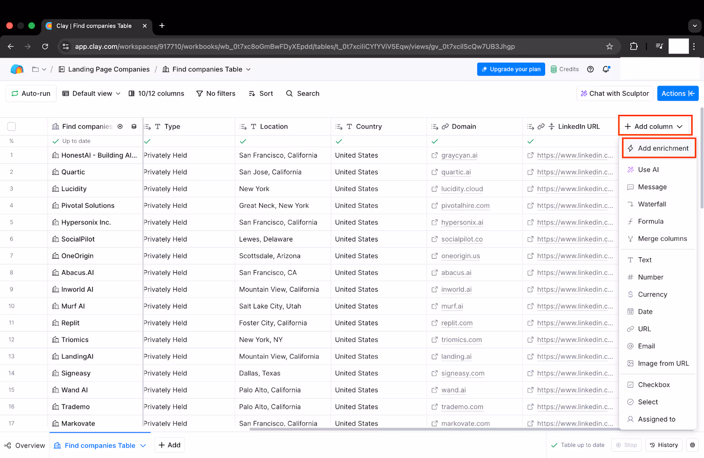
Task: Click the Country column header
Action: [379, 126]
